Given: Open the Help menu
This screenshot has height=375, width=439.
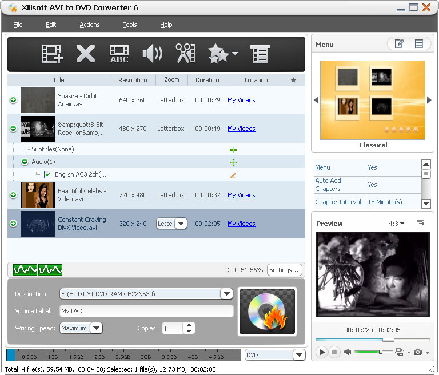Looking at the screenshot, I should [166, 25].
